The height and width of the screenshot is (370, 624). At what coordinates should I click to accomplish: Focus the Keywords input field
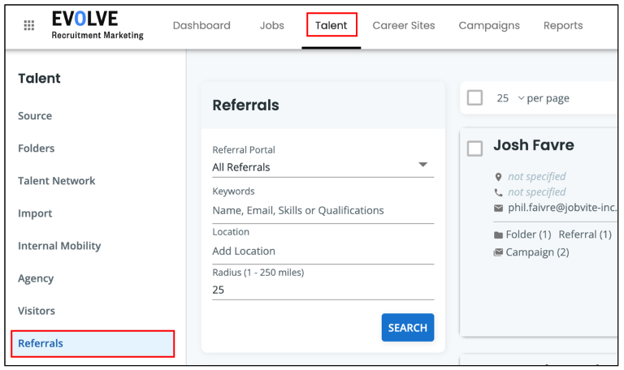click(323, 210)
